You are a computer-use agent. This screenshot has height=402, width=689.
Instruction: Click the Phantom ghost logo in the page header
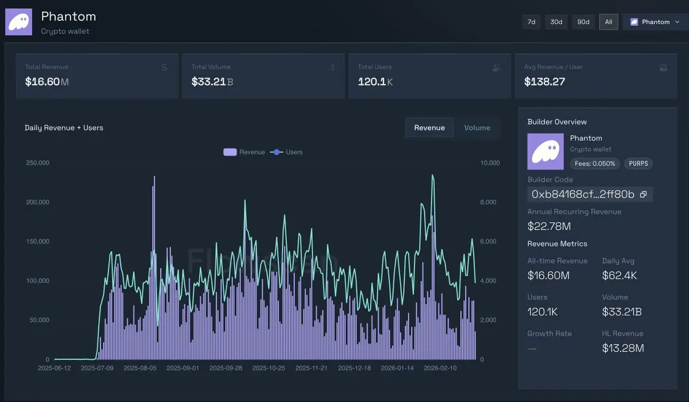point(19,22)
